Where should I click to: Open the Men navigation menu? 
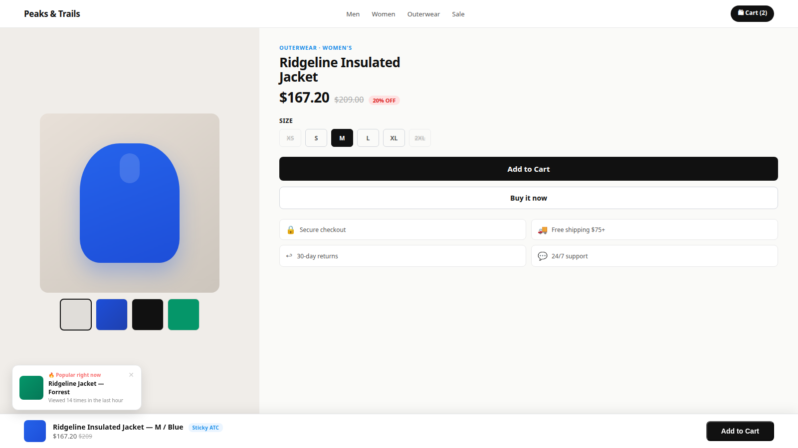pyautogui.click(x=353, y=14)
